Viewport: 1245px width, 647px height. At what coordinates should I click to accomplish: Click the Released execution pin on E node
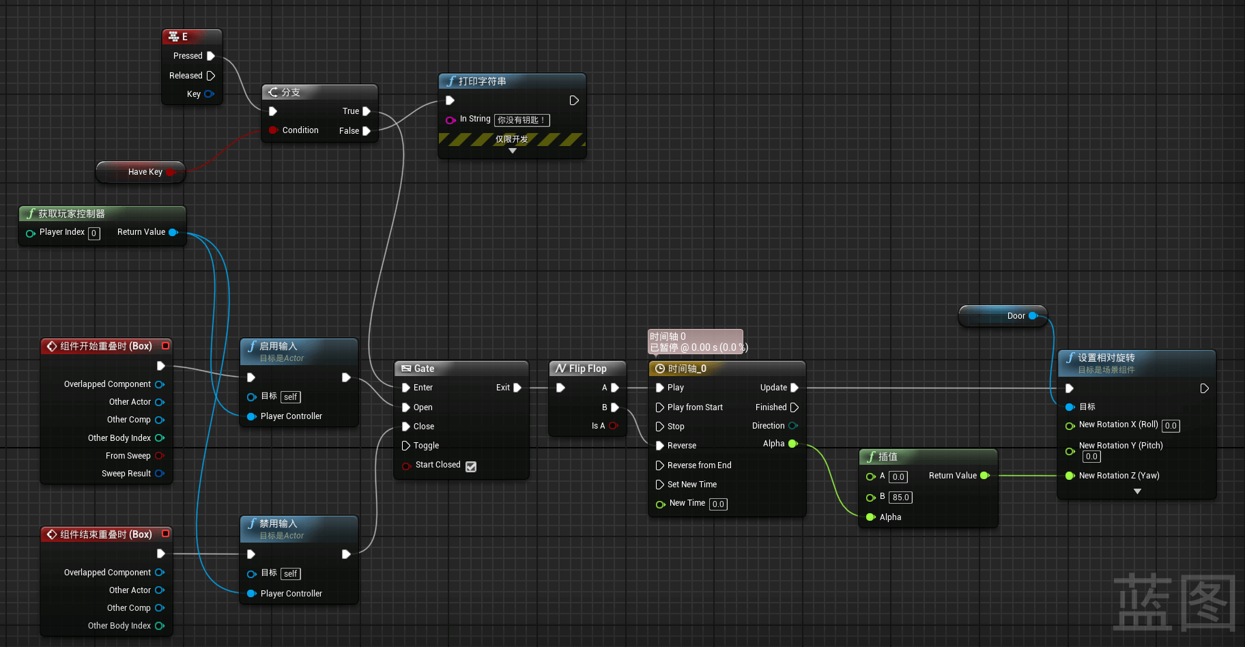(211, 76)
